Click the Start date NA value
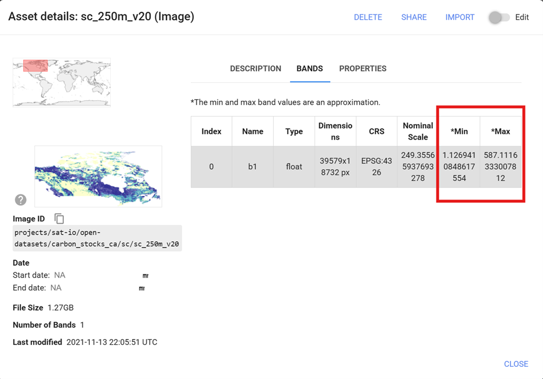 pyautogui.click(x=60, y=275)
